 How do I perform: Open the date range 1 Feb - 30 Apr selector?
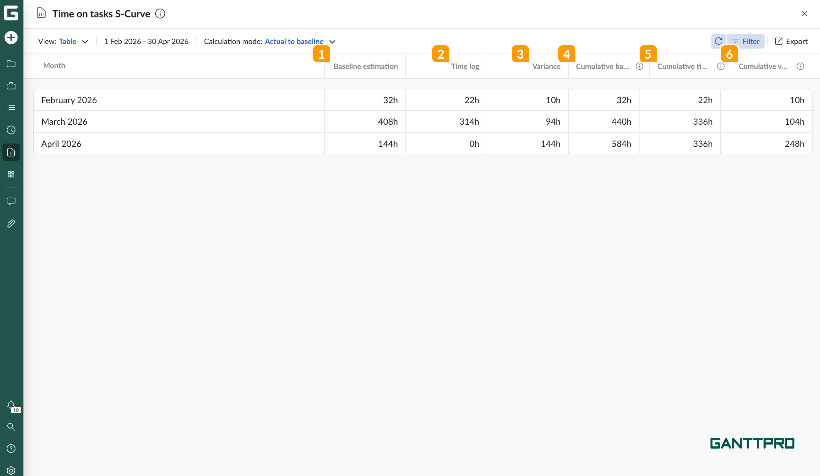146,41
